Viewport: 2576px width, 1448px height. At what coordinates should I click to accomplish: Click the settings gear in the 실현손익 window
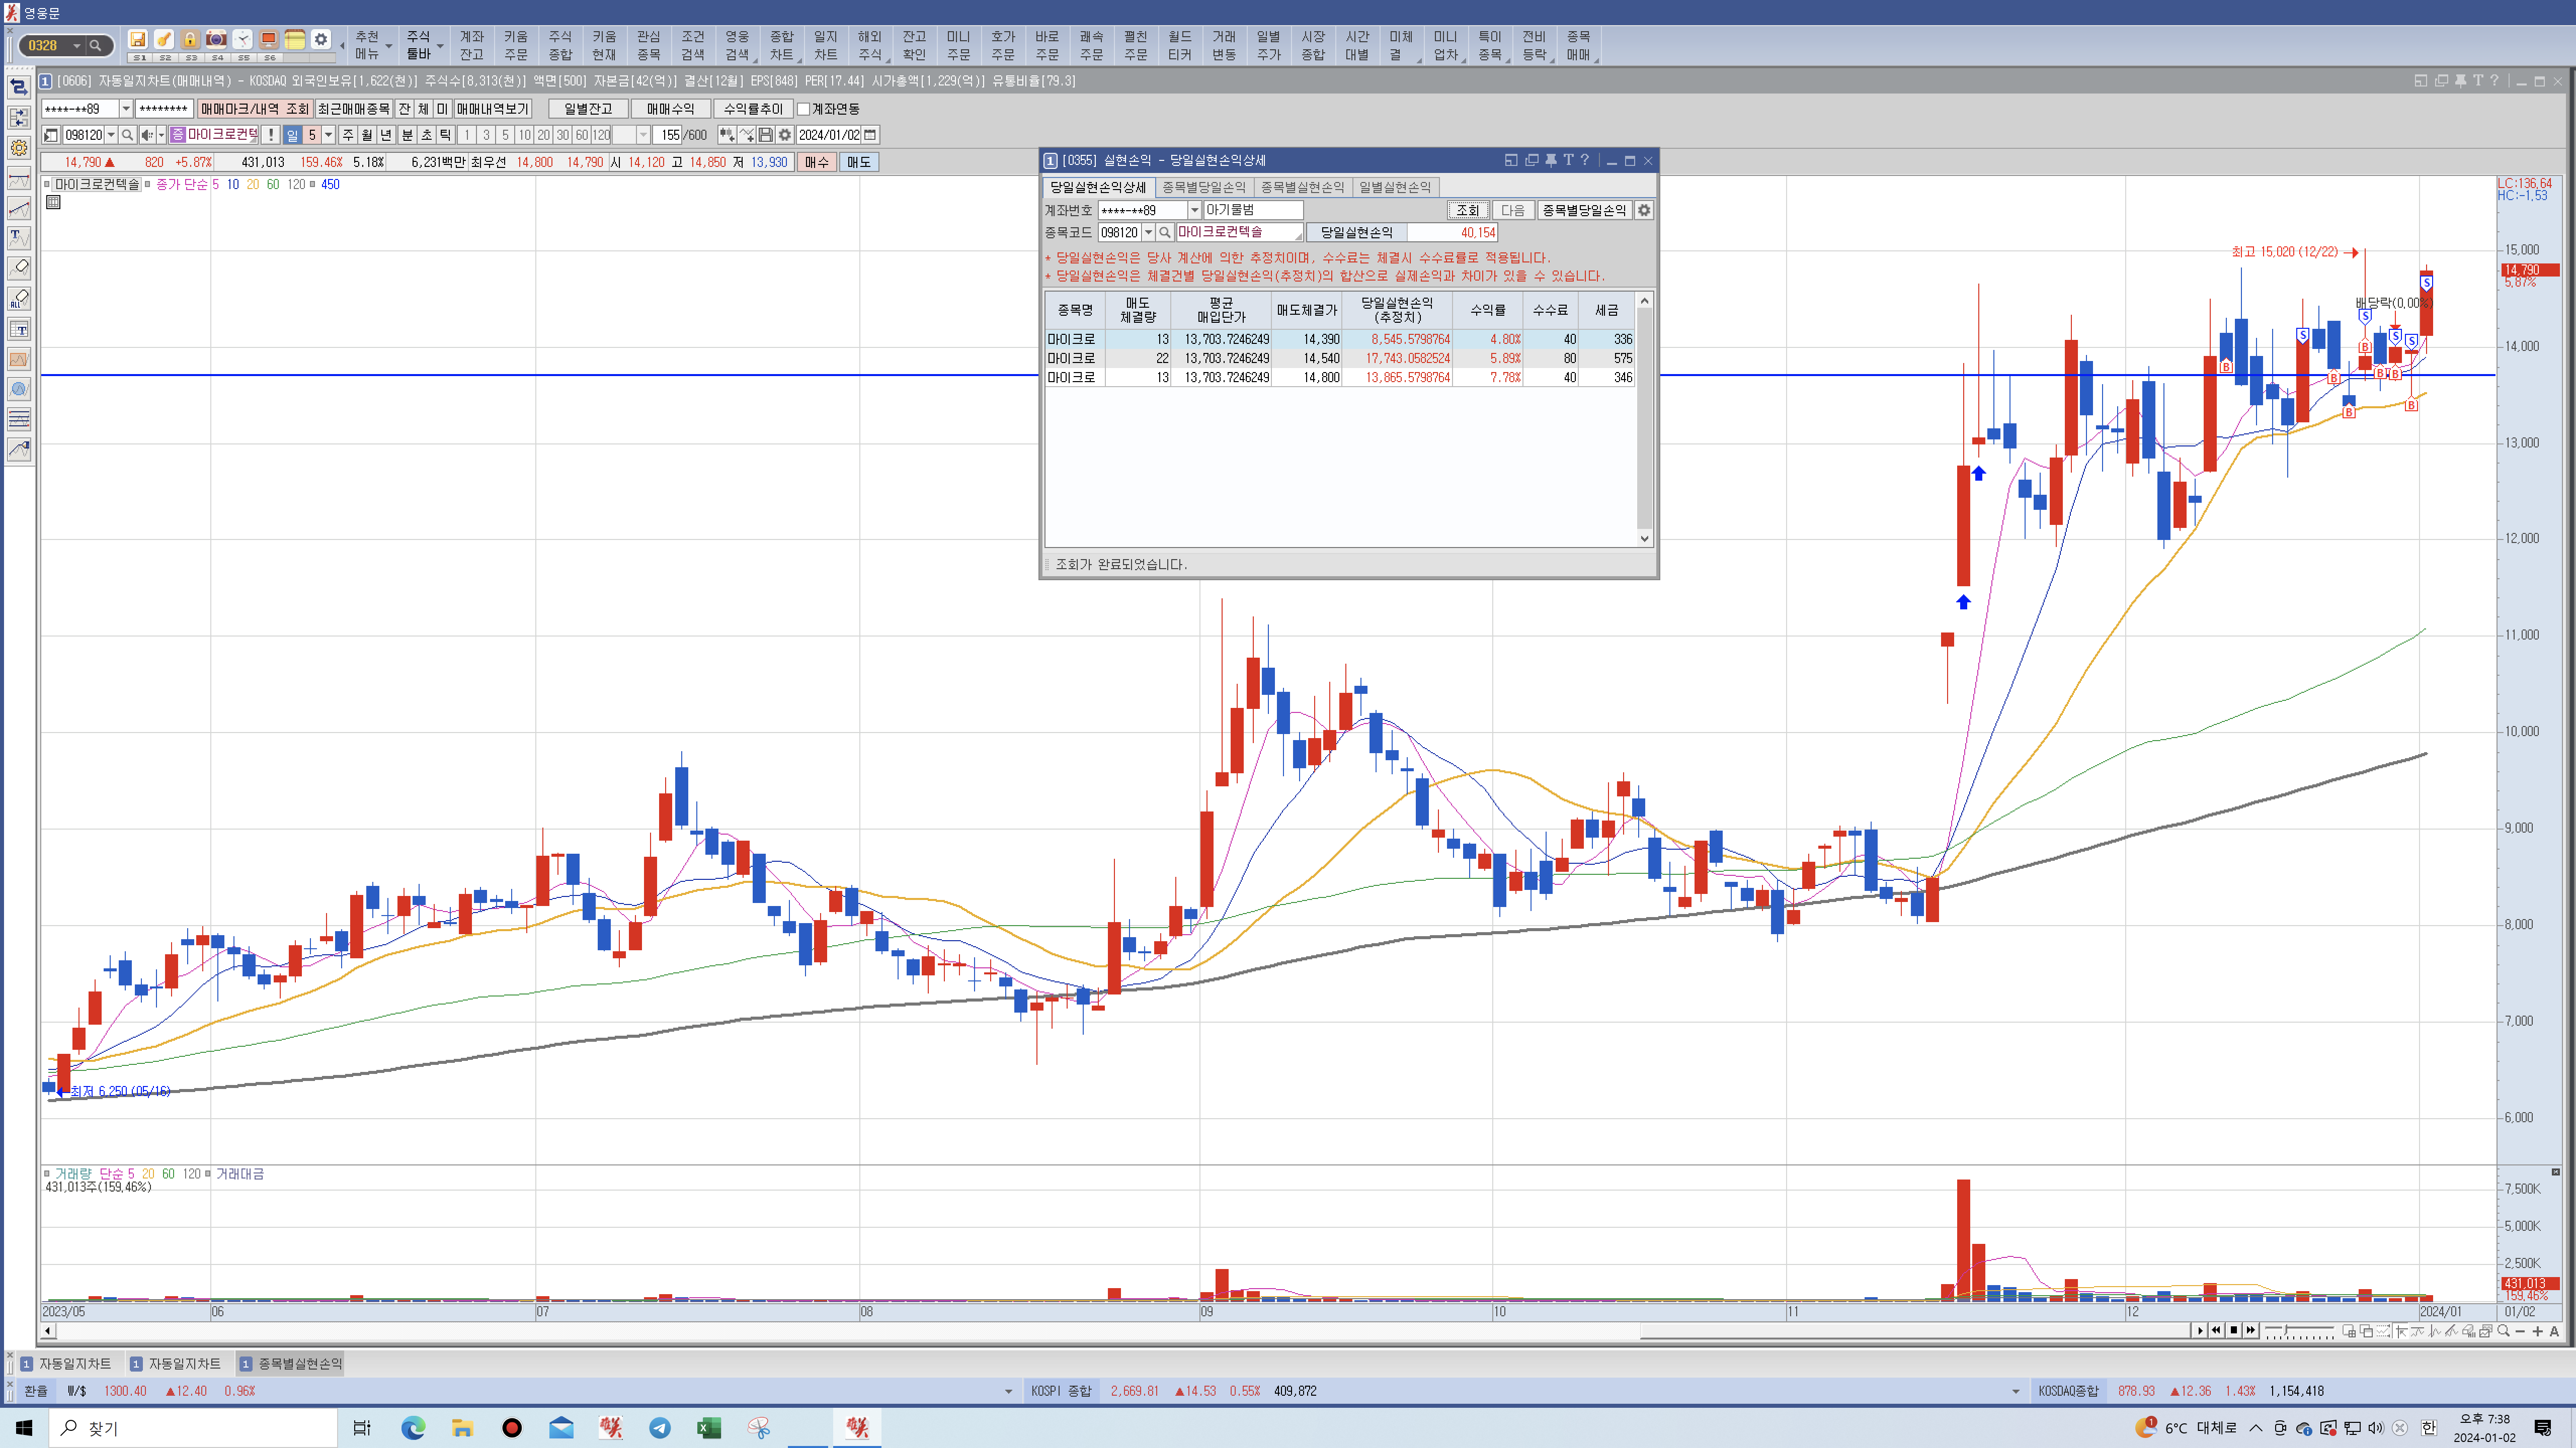[1644, 210]
